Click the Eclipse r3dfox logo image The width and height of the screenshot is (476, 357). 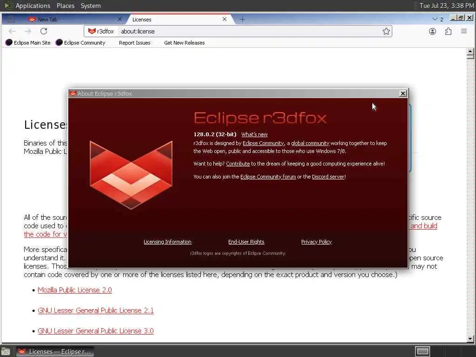pyautogui.click(x=131, y=175)
